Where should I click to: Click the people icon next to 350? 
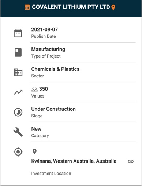click(x=34, y=90)
